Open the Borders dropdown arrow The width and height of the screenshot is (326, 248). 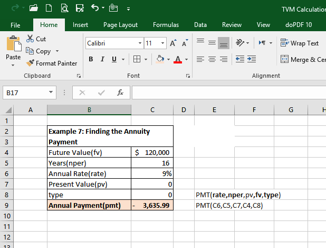(146, 60)
